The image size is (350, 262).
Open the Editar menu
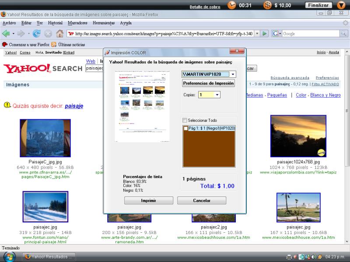tap(26, 23)
